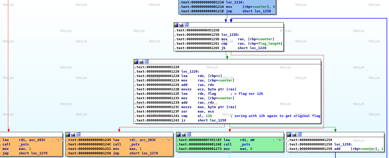Click pencil edit icon on green block
The height and width of the screenshot is (158, 389).
[x=184, y=134]
